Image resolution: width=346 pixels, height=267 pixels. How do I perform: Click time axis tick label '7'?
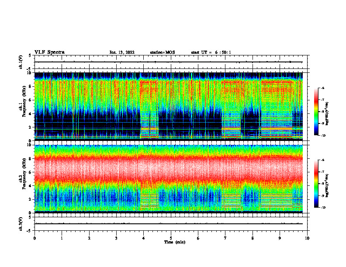point(225,238)
